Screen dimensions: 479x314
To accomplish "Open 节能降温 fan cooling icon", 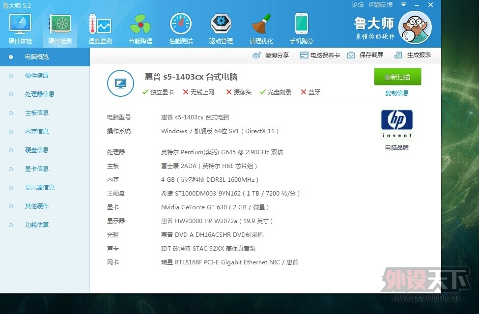I will tap(140, 24).
